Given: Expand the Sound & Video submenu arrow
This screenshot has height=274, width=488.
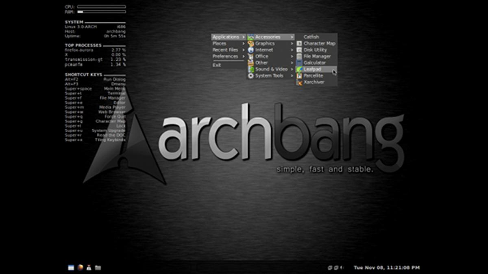Looking at the screenshot, I should 292,69.
